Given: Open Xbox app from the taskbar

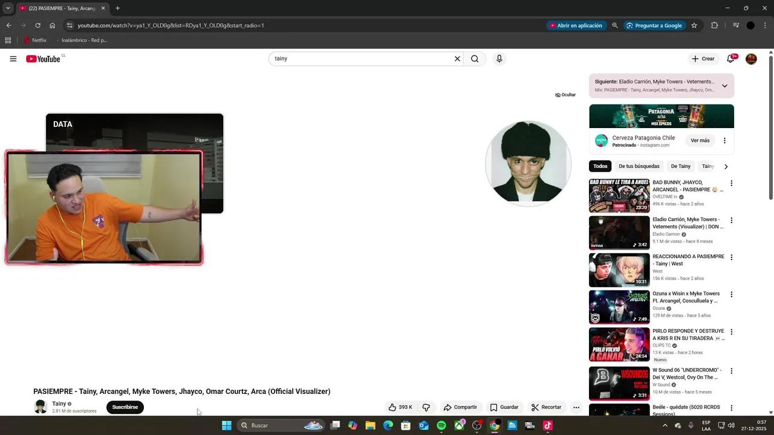Looking at the screenshot, I should pyautogui.click(x=460, y=425).
